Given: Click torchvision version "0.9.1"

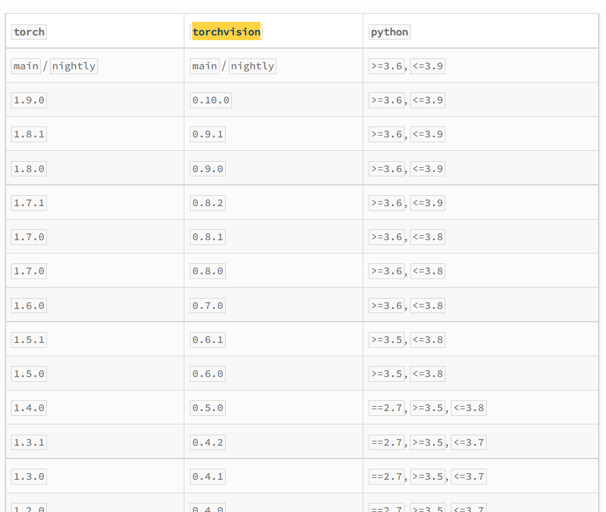Looking at the screenshot, I should [208, 134].
